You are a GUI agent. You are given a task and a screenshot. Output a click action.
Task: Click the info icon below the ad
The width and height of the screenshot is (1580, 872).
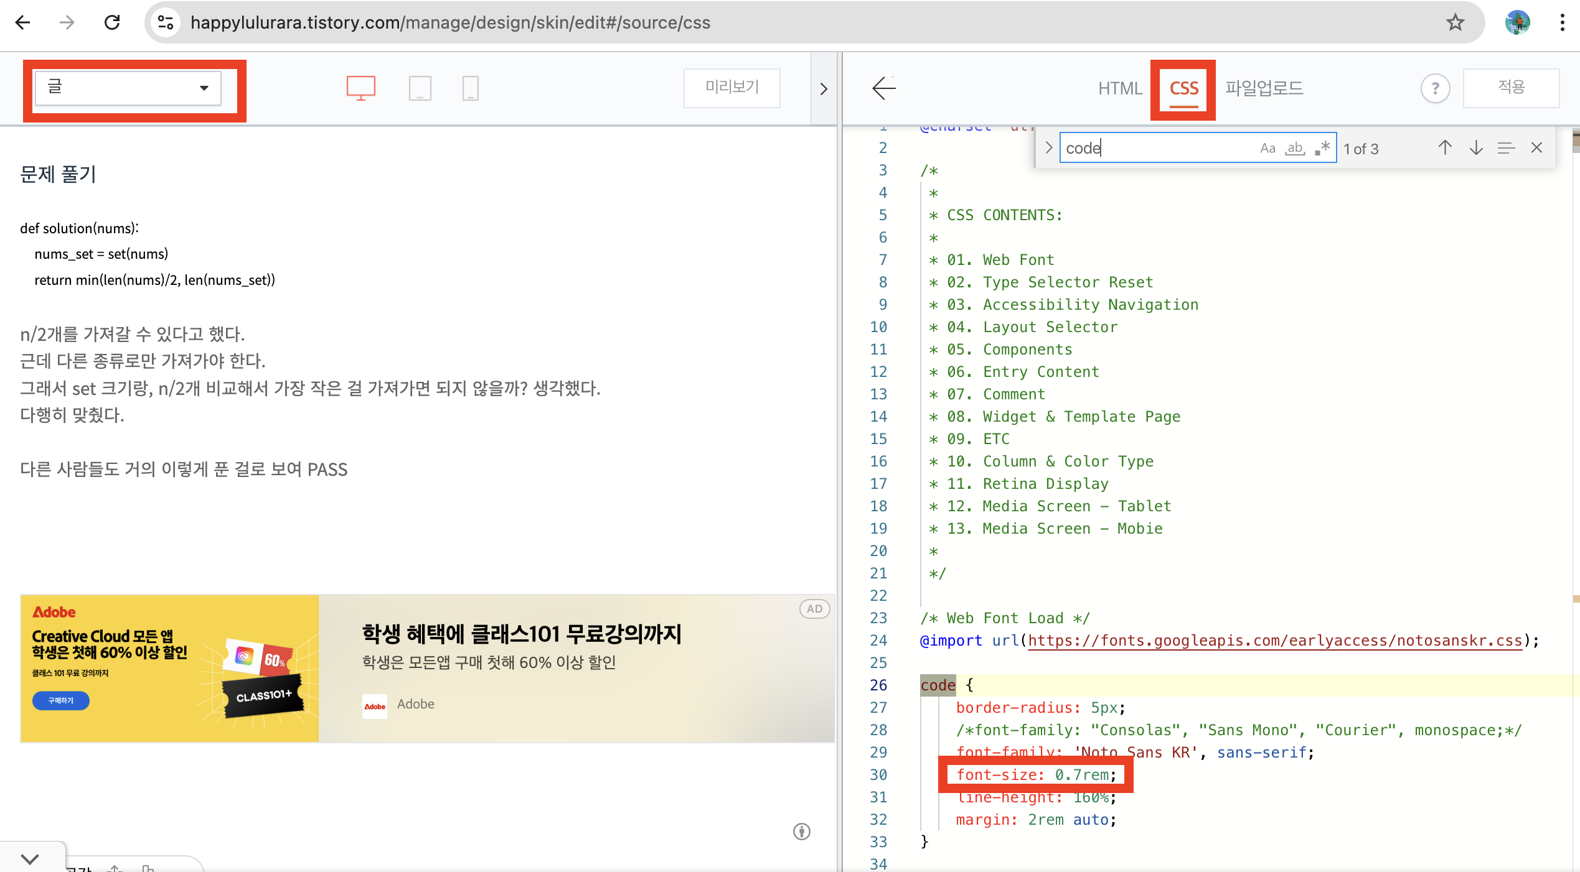[801, 832]
